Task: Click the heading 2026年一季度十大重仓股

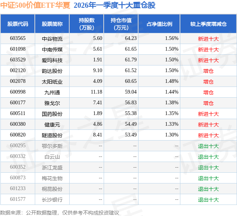Action: (x=114, y=6)
